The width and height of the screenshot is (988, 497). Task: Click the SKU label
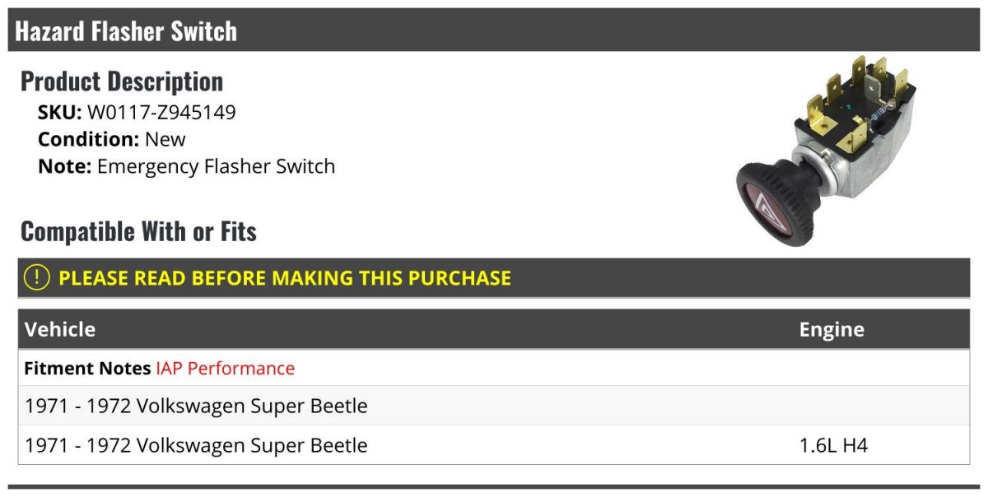click(x=59, y=112)
